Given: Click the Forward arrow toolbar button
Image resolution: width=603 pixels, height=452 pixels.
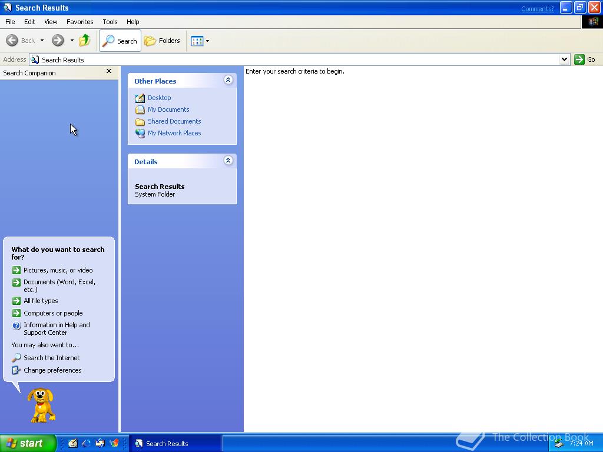Looking at the screenshot, I should [58, 41].
